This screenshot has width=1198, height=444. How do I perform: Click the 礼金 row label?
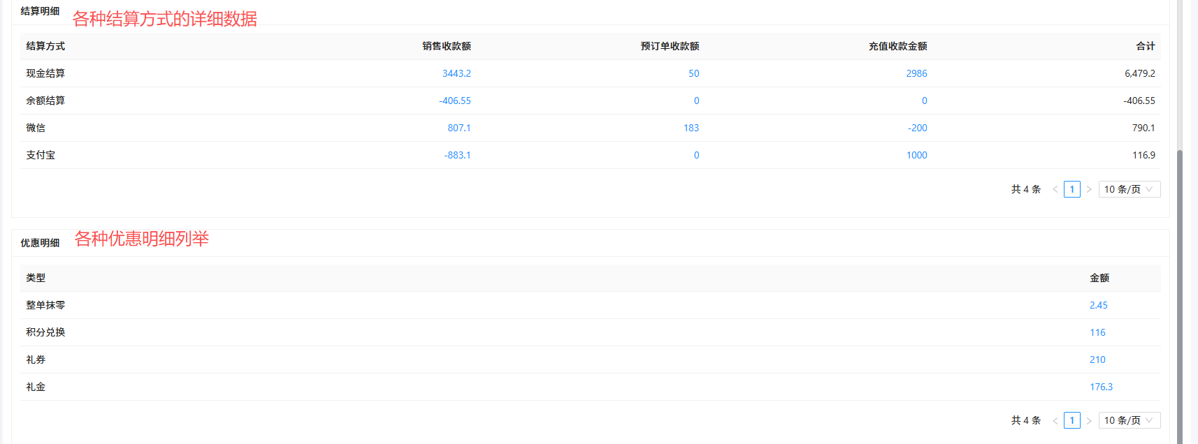tap(36, 387)
